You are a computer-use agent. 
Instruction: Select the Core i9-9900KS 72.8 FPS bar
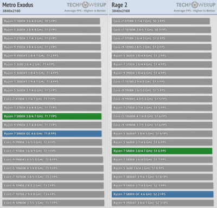[53, 160]
